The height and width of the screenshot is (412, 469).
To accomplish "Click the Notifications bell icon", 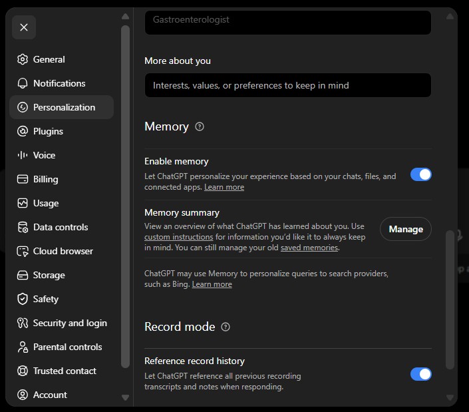I will pos(23,83).
